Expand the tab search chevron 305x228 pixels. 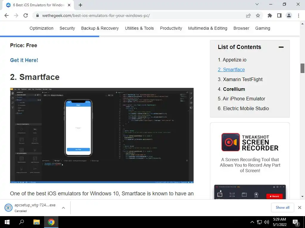pos(257,4)
